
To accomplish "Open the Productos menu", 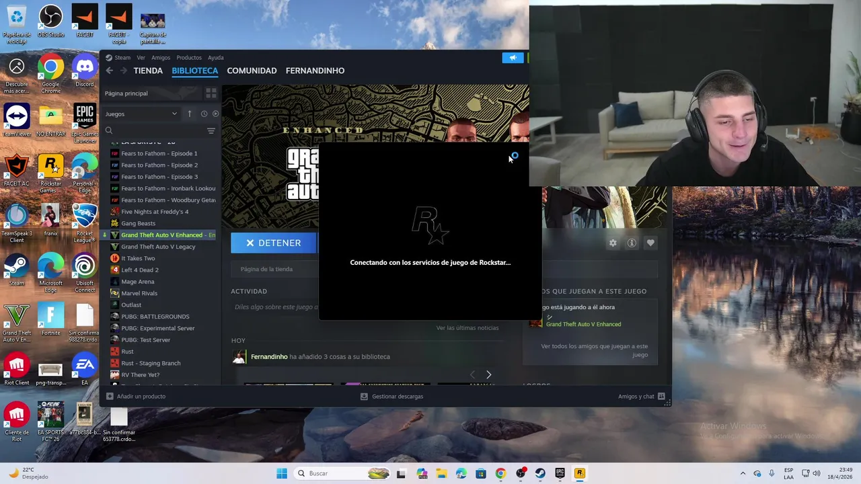I will 189,58.
